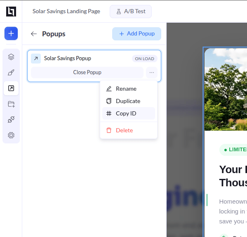Screen dimensions: 247x237
Task: Click the app logo in top-left corner
Action: [11, 12]
